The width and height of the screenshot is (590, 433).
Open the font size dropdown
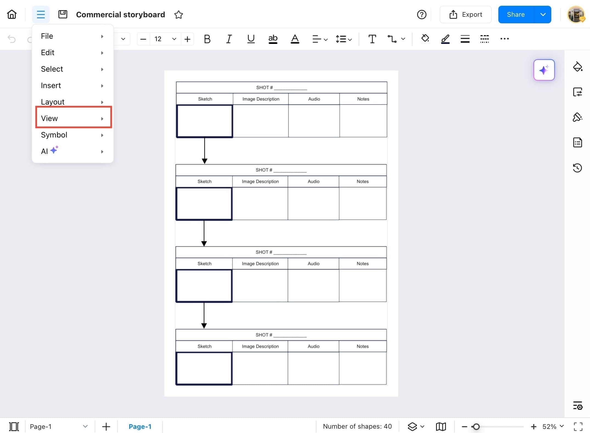tap(174, 39)
